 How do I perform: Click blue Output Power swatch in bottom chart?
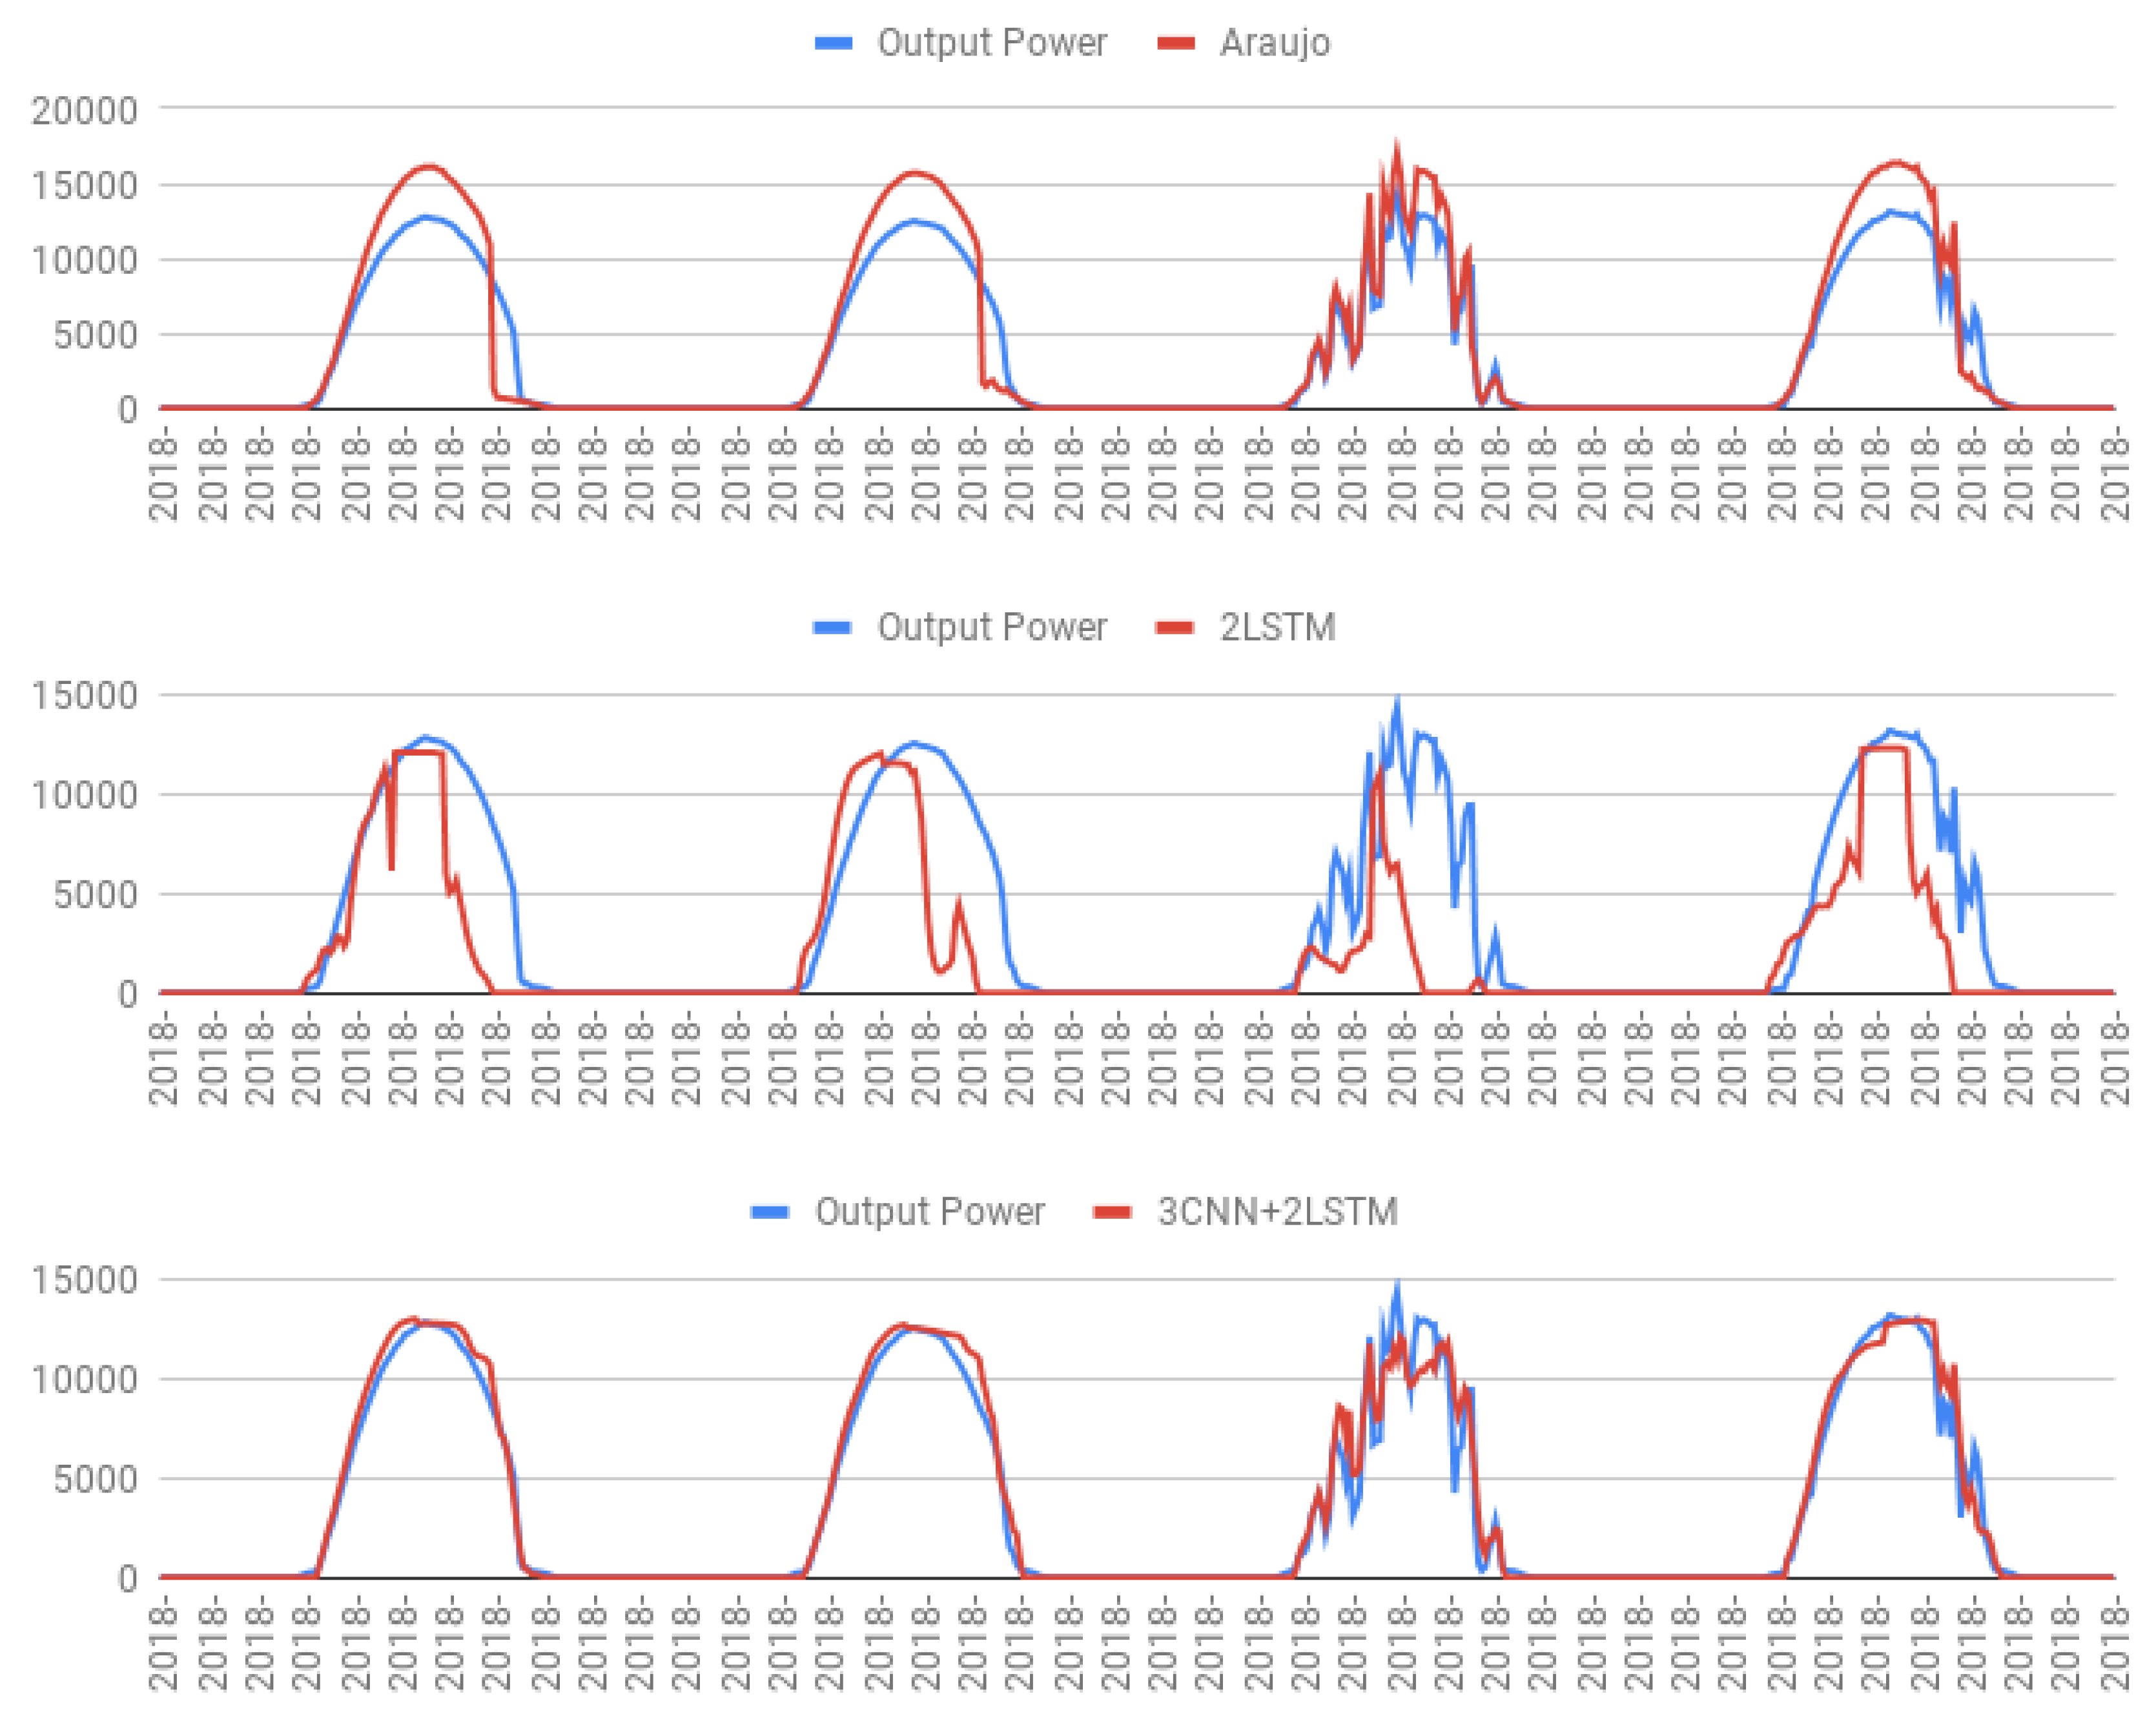(770, 1211)
